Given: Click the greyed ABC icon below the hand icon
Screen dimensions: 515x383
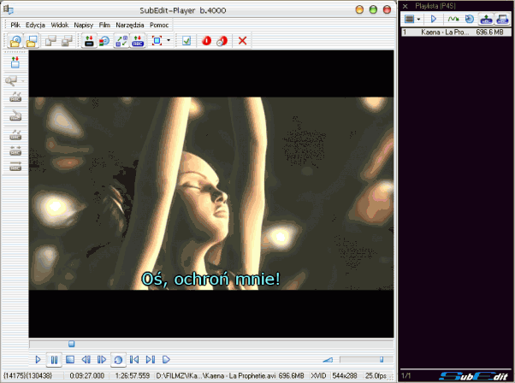Looking at the screenshot, I should tap(15, 135).
